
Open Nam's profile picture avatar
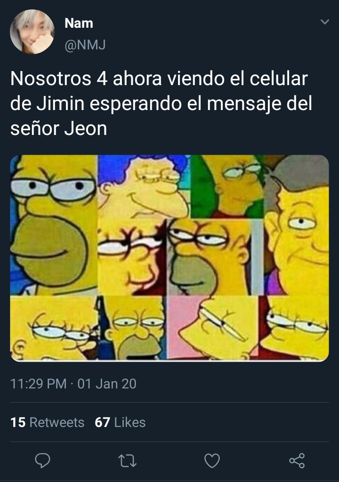(x=32, y=32)
